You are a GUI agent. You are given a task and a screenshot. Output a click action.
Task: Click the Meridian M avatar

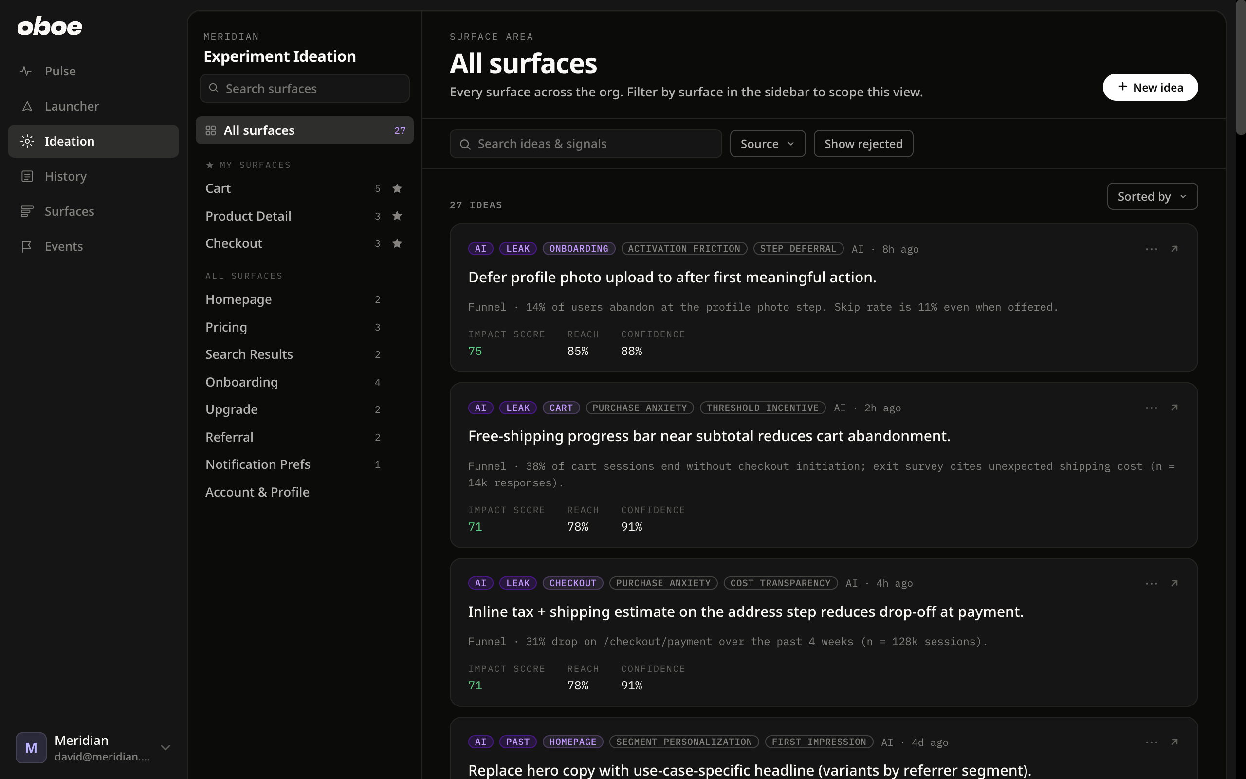(x=31, y=747)
